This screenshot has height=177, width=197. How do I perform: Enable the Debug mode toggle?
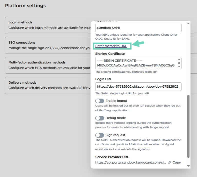point(99,118)
